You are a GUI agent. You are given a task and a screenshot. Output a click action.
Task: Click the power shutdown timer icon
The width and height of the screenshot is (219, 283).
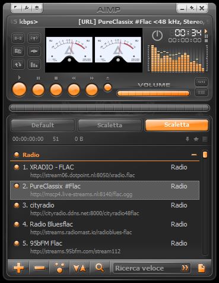pos(157,36)
